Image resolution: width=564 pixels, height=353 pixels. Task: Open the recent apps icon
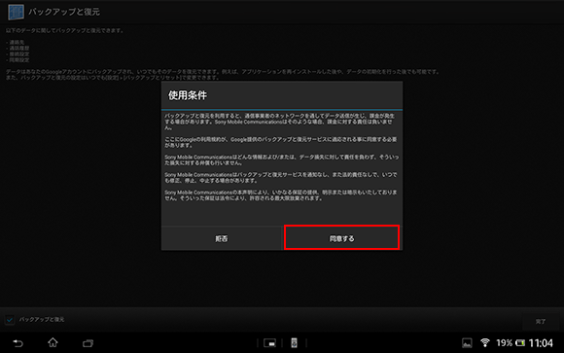[88, 343]
